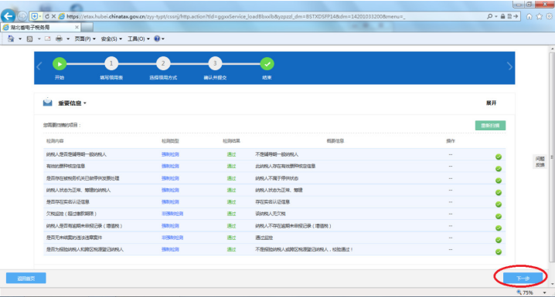This screenshot has height=297, width=555.
Task: Click the text 存在实名认证信息
Action: (273, 202)
